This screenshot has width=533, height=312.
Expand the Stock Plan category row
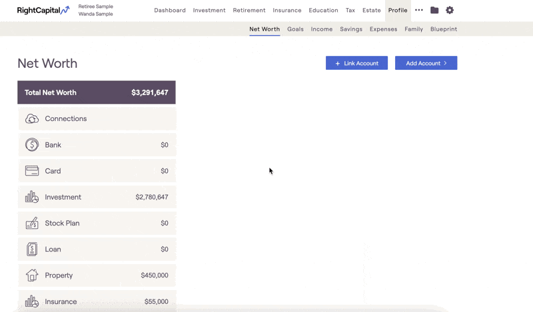pyautogui.click(x=97, y=223)
